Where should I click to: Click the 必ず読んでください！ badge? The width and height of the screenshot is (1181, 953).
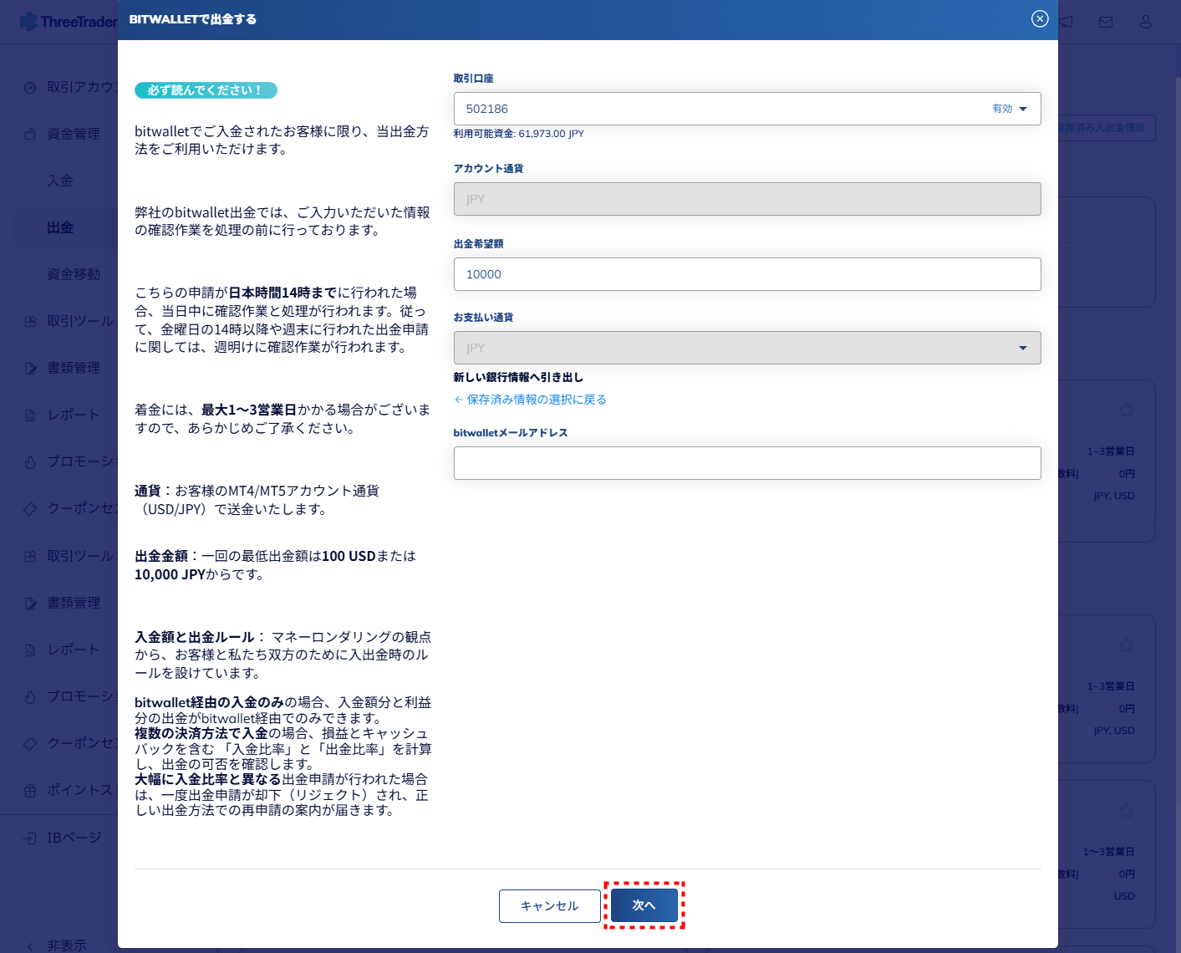(x=206, y=90)
